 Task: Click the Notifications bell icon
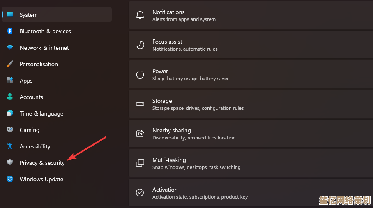pos(140,15)
